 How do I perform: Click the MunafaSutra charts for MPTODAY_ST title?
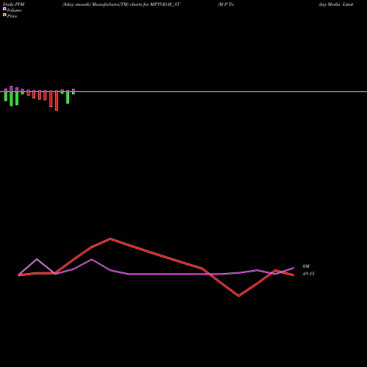(x=121, y=4)
